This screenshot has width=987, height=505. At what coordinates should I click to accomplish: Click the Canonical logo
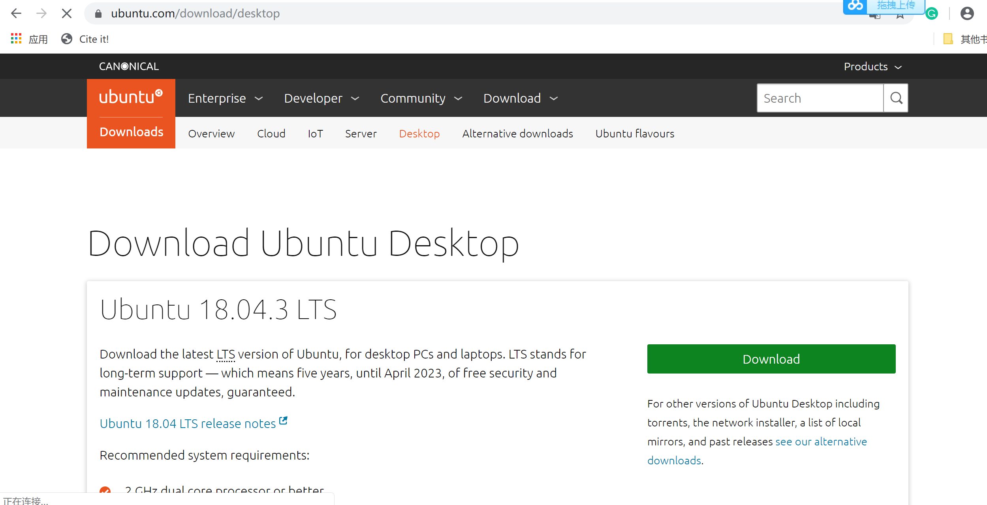[128, 66]
